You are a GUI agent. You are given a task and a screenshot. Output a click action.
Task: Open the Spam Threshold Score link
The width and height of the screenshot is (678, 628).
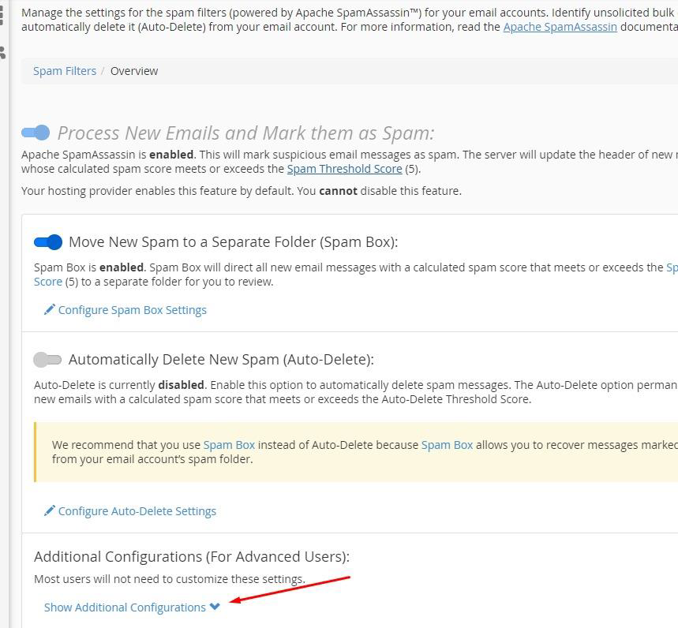coord(344,169)
